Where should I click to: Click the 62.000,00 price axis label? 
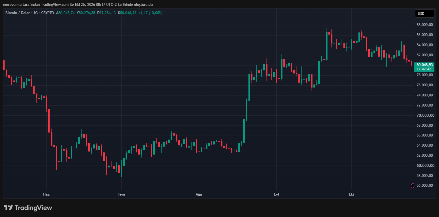[x=424, y=155]
